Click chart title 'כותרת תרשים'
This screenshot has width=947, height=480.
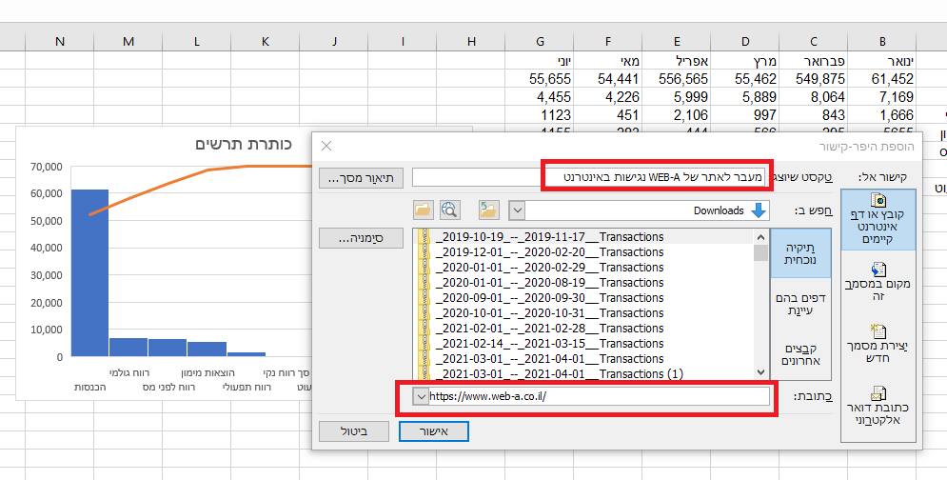[244, 144]
